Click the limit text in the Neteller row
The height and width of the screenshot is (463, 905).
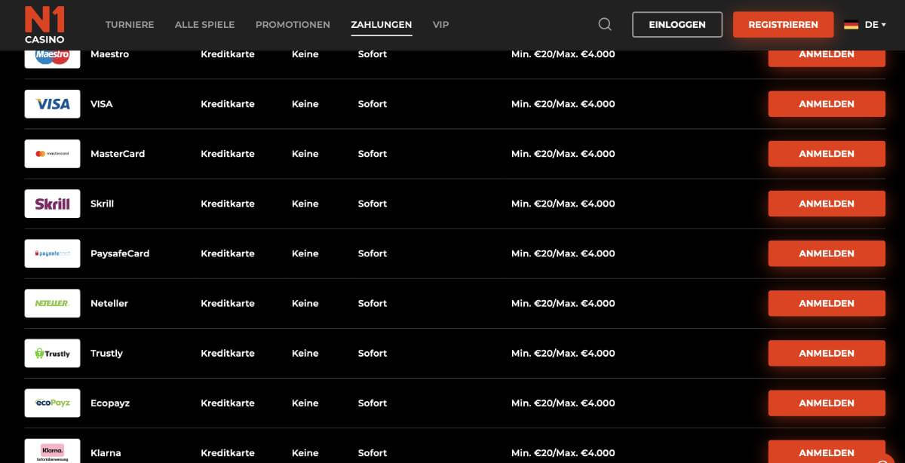563,303
